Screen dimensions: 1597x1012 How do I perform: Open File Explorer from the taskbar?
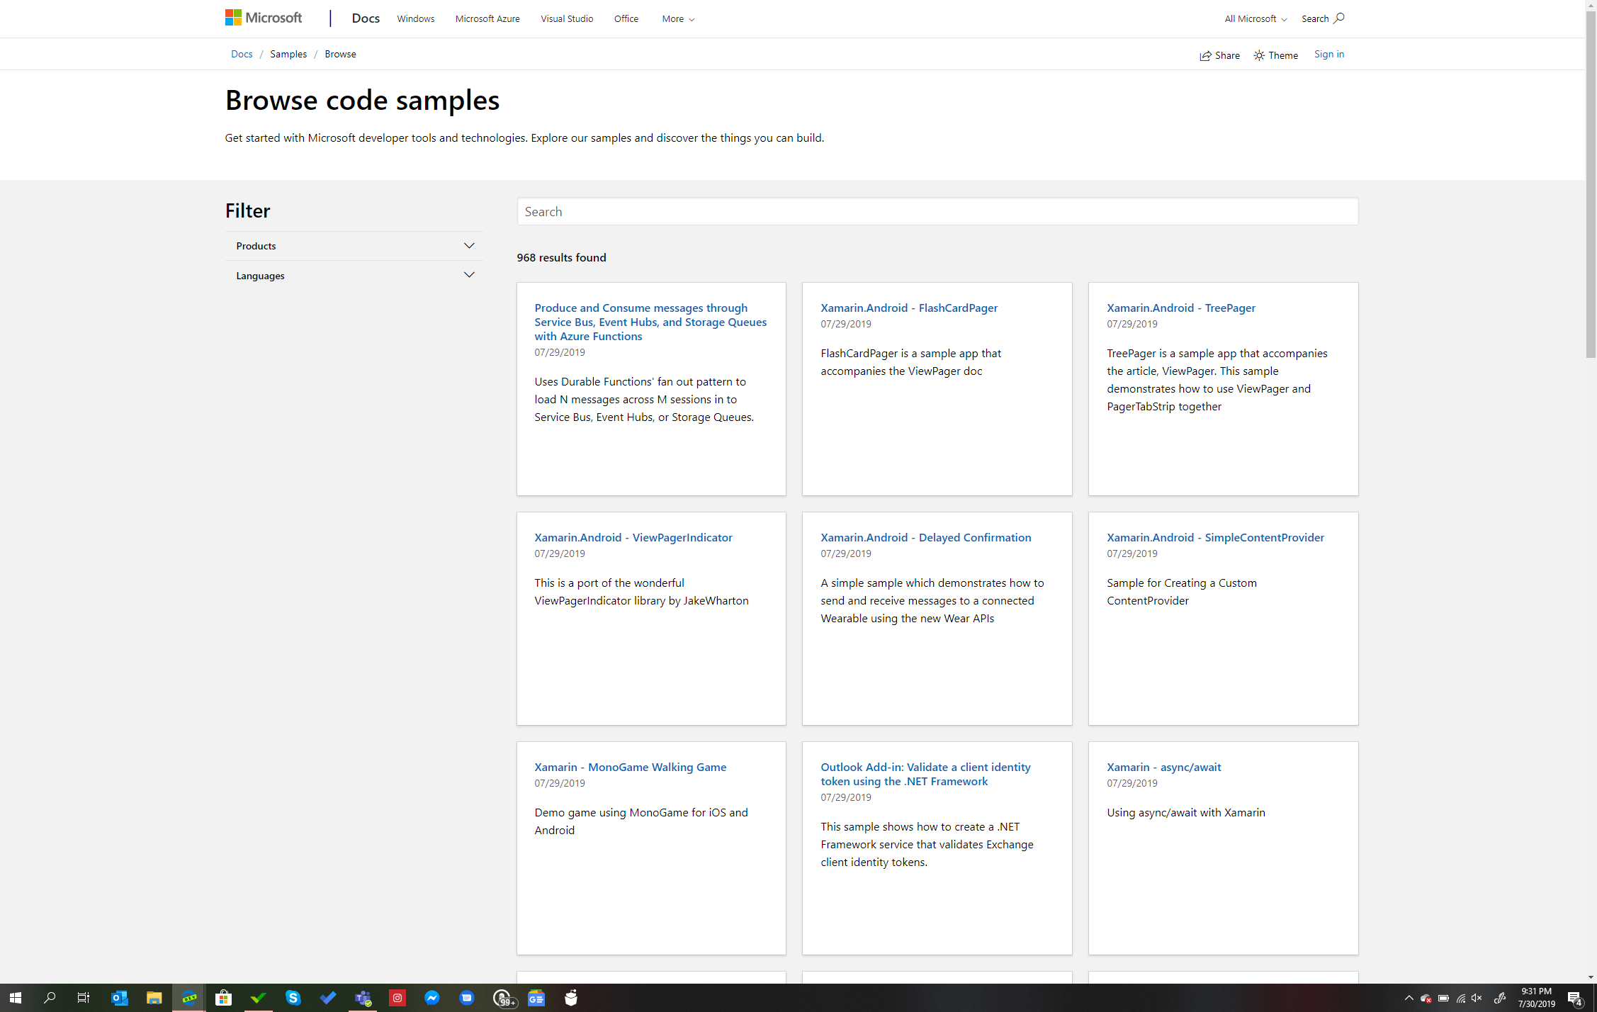tap(154, 998)
